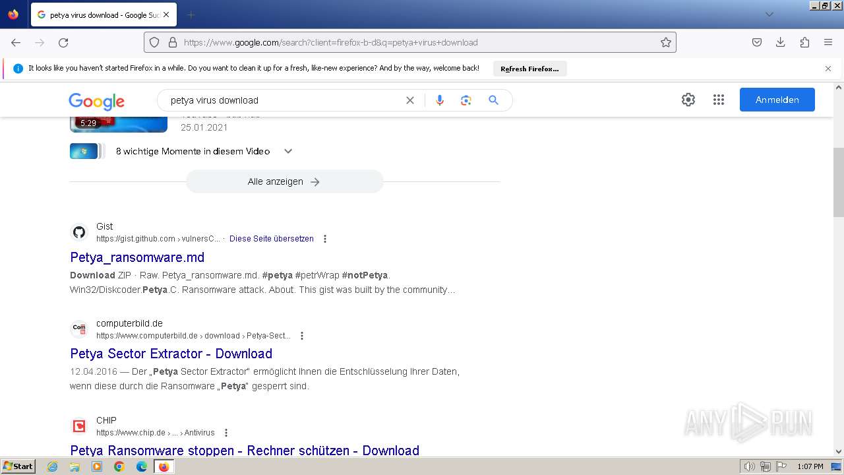The height and width of the screenshot is (475, 844).
Task: Select the petya virus download tab
Action: pos(104,15)
